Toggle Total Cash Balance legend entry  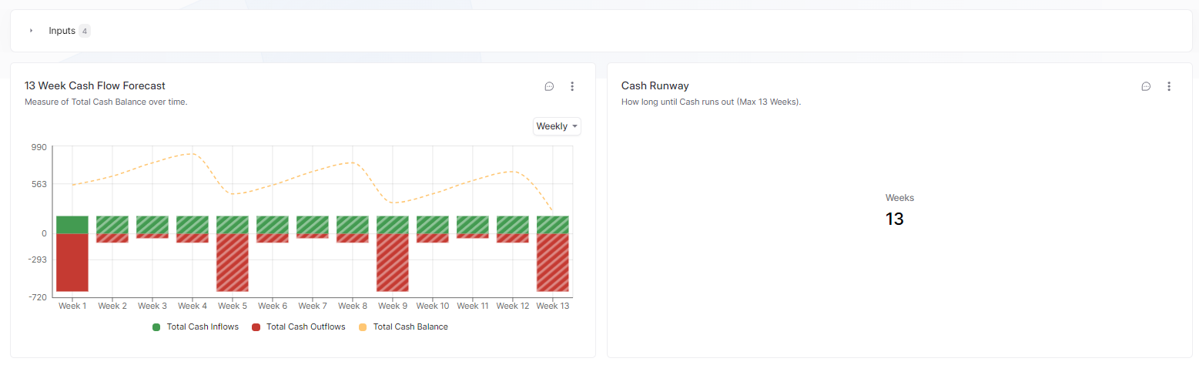click(x=404, y=326)
